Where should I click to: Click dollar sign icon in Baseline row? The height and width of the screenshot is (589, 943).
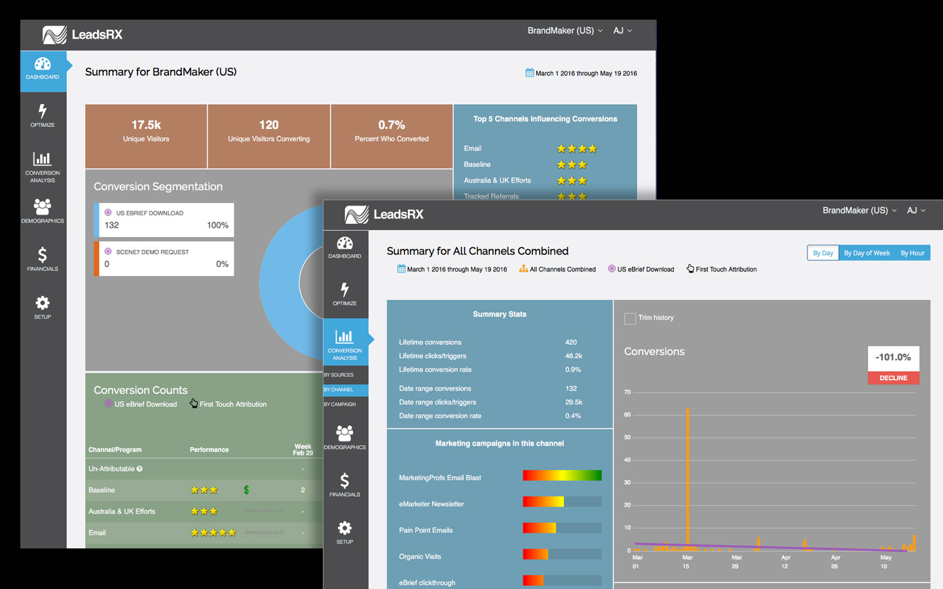pos(246,490)
